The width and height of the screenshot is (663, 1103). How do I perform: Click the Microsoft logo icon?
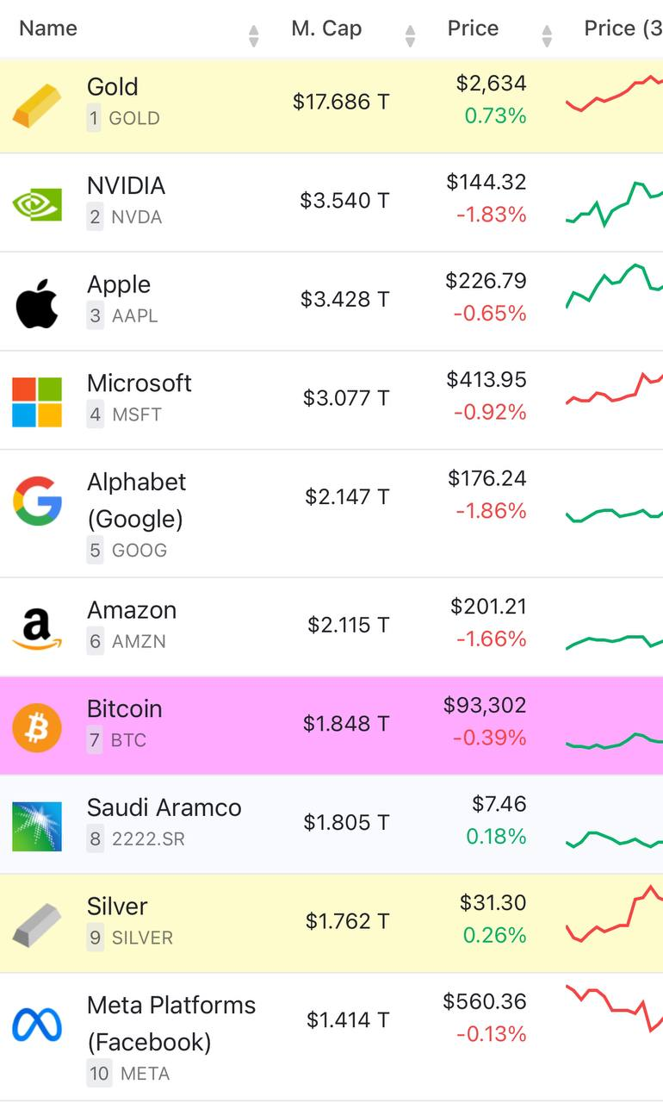point(37,402)
